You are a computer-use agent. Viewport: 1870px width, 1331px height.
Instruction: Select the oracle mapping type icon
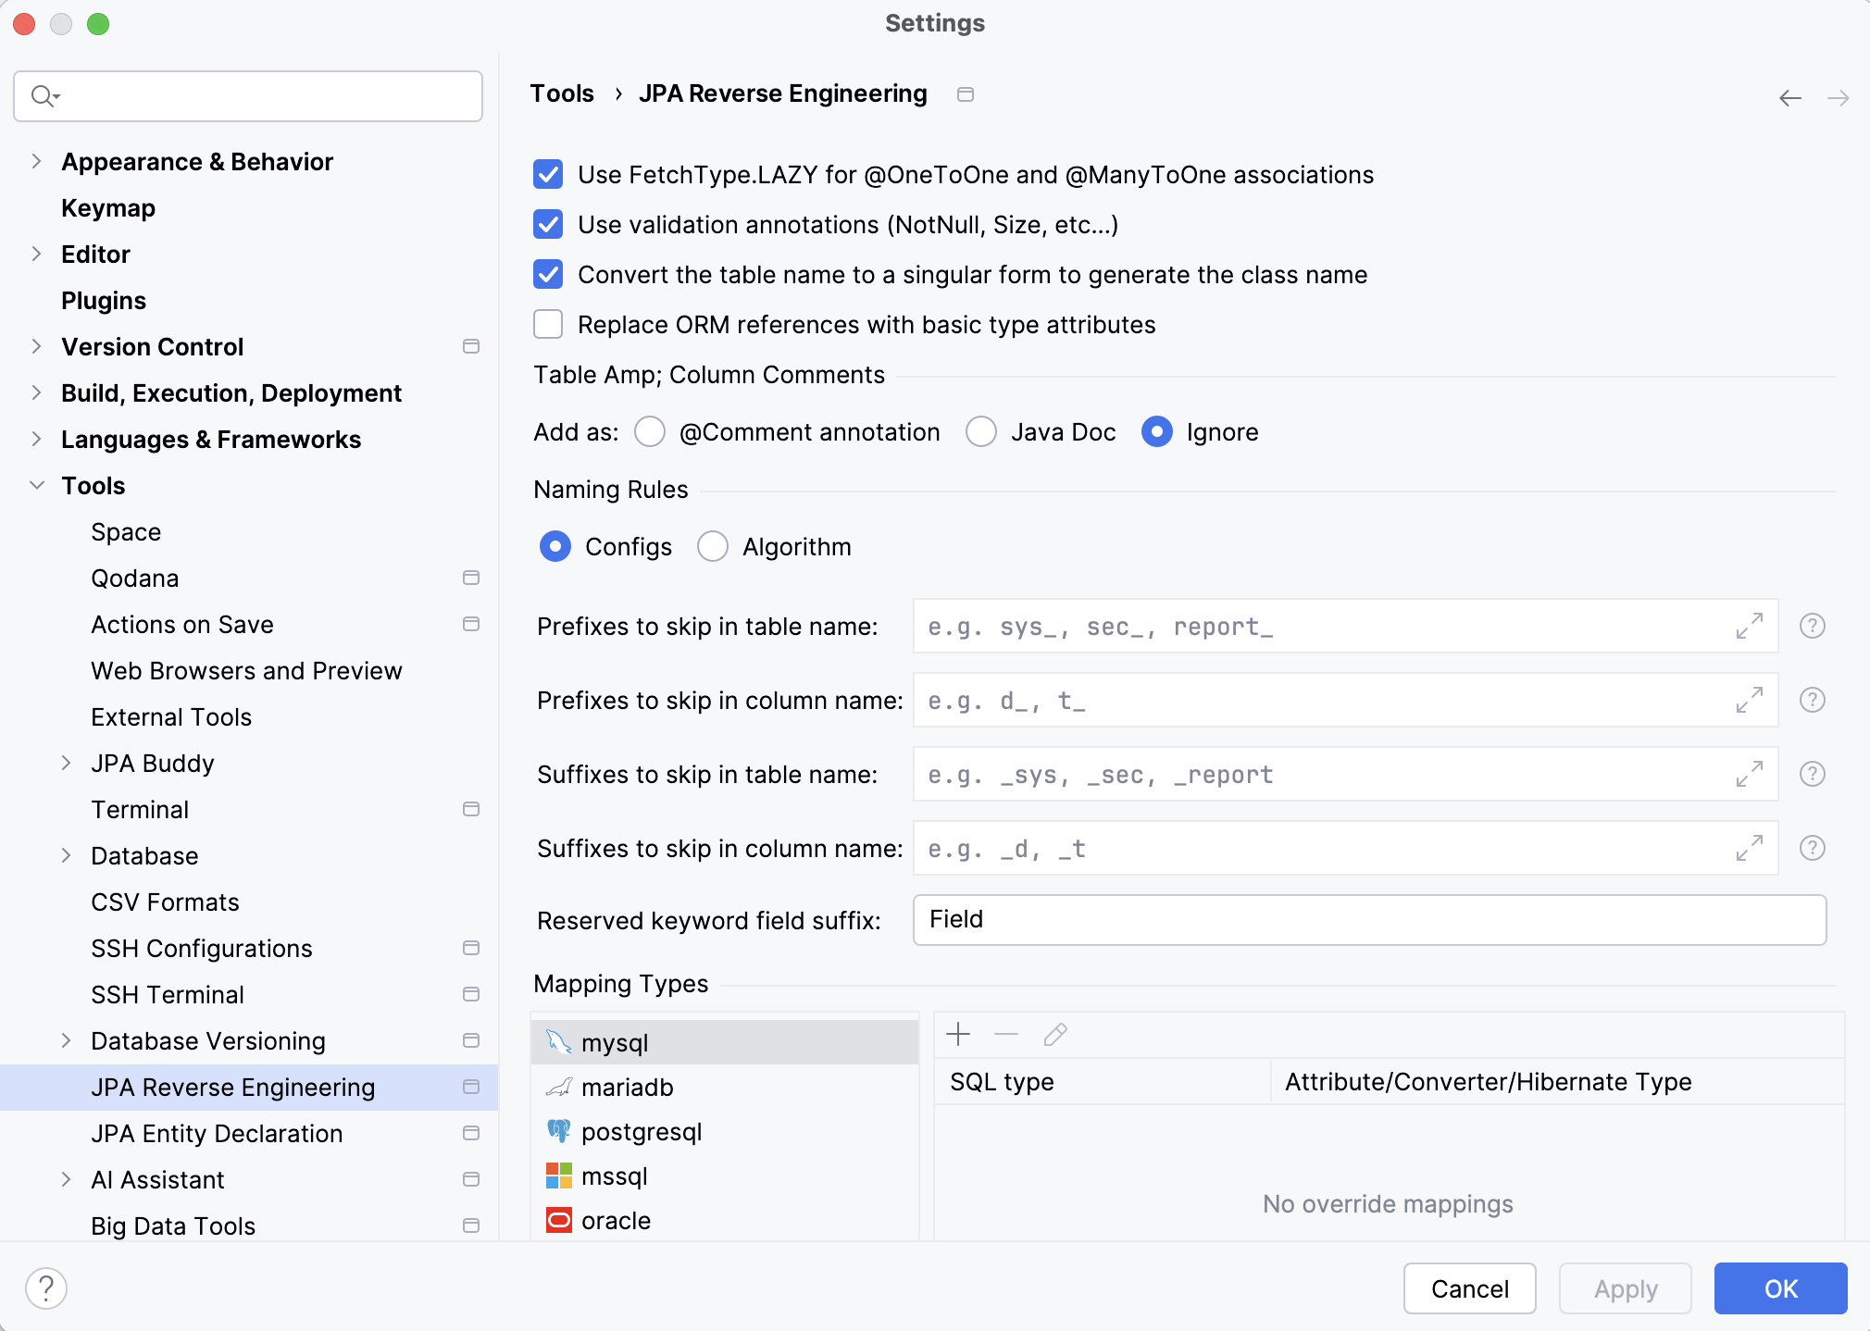click(x=559, y=1220)
